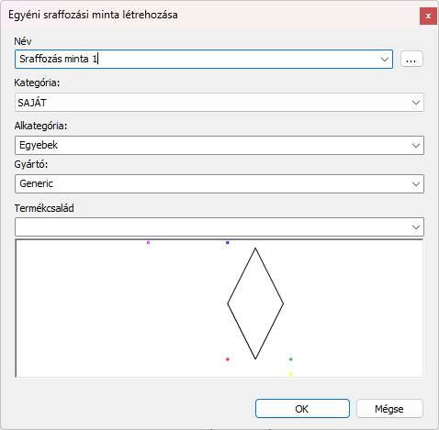This screenshot has width=439, height=430.
Task: Click the diamond hatch pattern shape
Action: [x=255, y=303]
